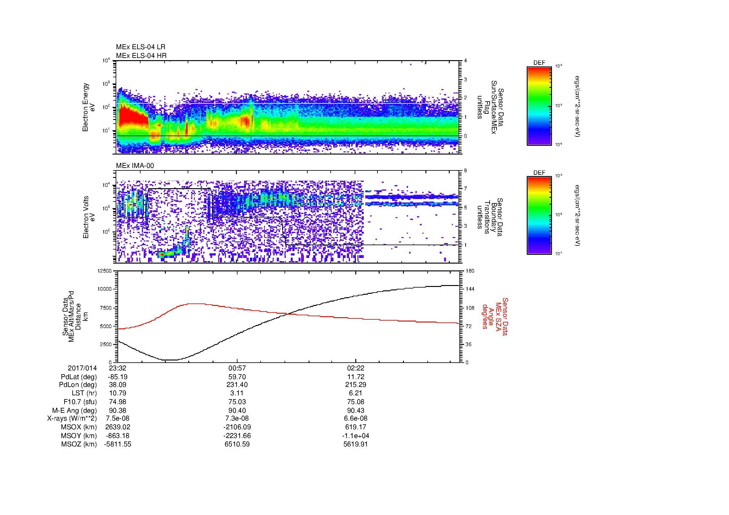
Task: Click the 'X-rays (W/m**2)' row label
Action: pos(72,418)
